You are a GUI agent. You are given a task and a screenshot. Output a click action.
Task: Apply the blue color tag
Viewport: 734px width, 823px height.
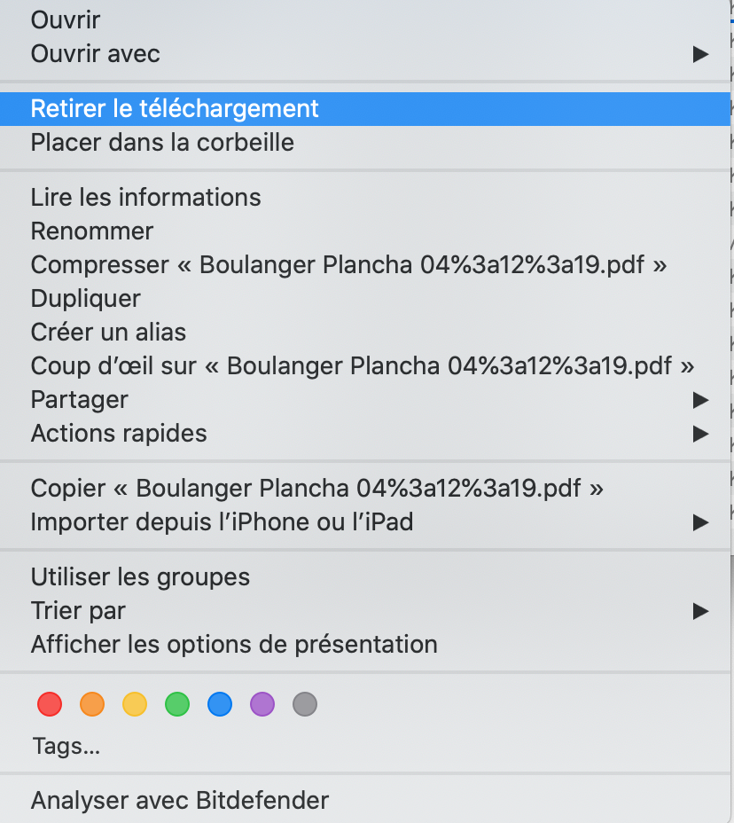coord(220,705)
